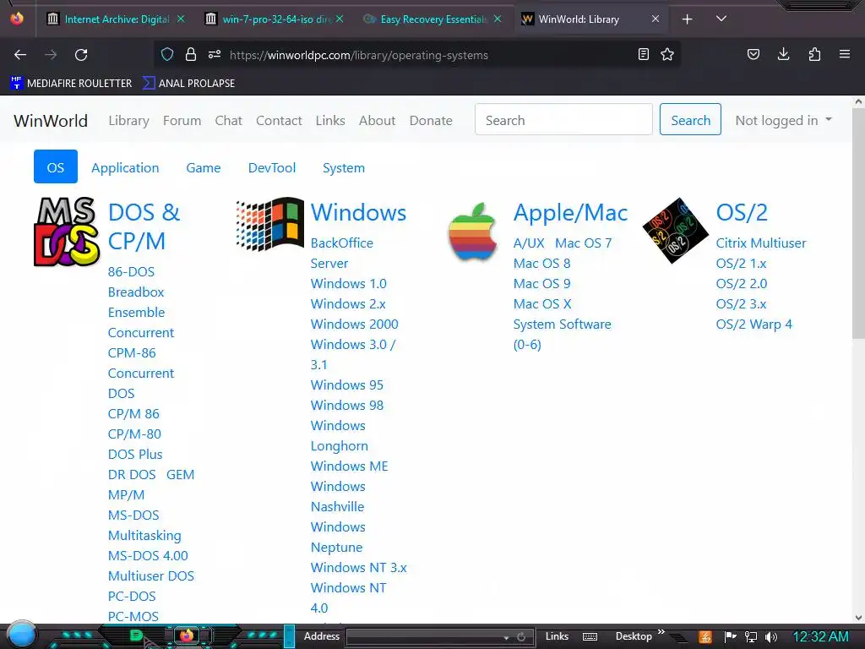
Task: Click the Firefox icon on the taskbar
Action: 187,635
